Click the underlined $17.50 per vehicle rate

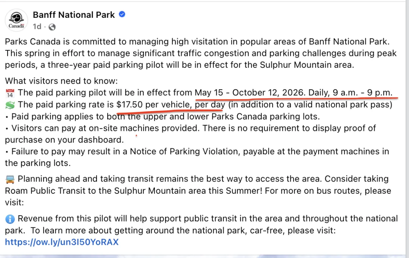pos(154,104)
